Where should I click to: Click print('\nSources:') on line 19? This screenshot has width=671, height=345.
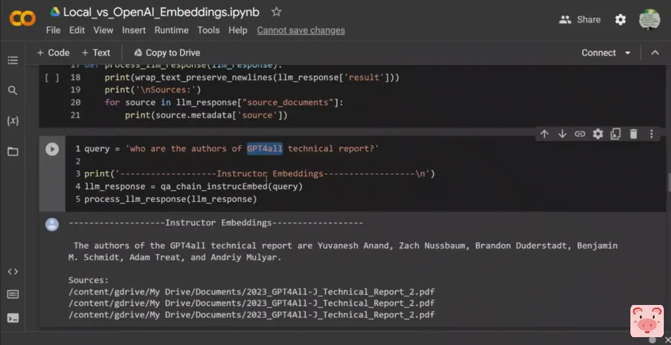point(153,90)
